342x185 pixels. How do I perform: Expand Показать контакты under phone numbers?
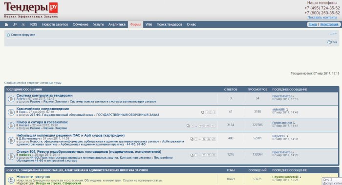tap(322, 18)
